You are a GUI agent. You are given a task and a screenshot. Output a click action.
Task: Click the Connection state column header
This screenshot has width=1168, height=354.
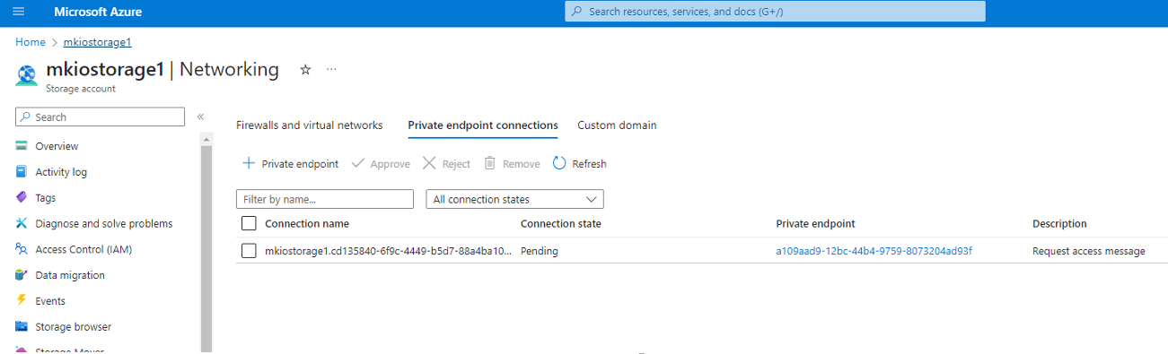point(561,223)
